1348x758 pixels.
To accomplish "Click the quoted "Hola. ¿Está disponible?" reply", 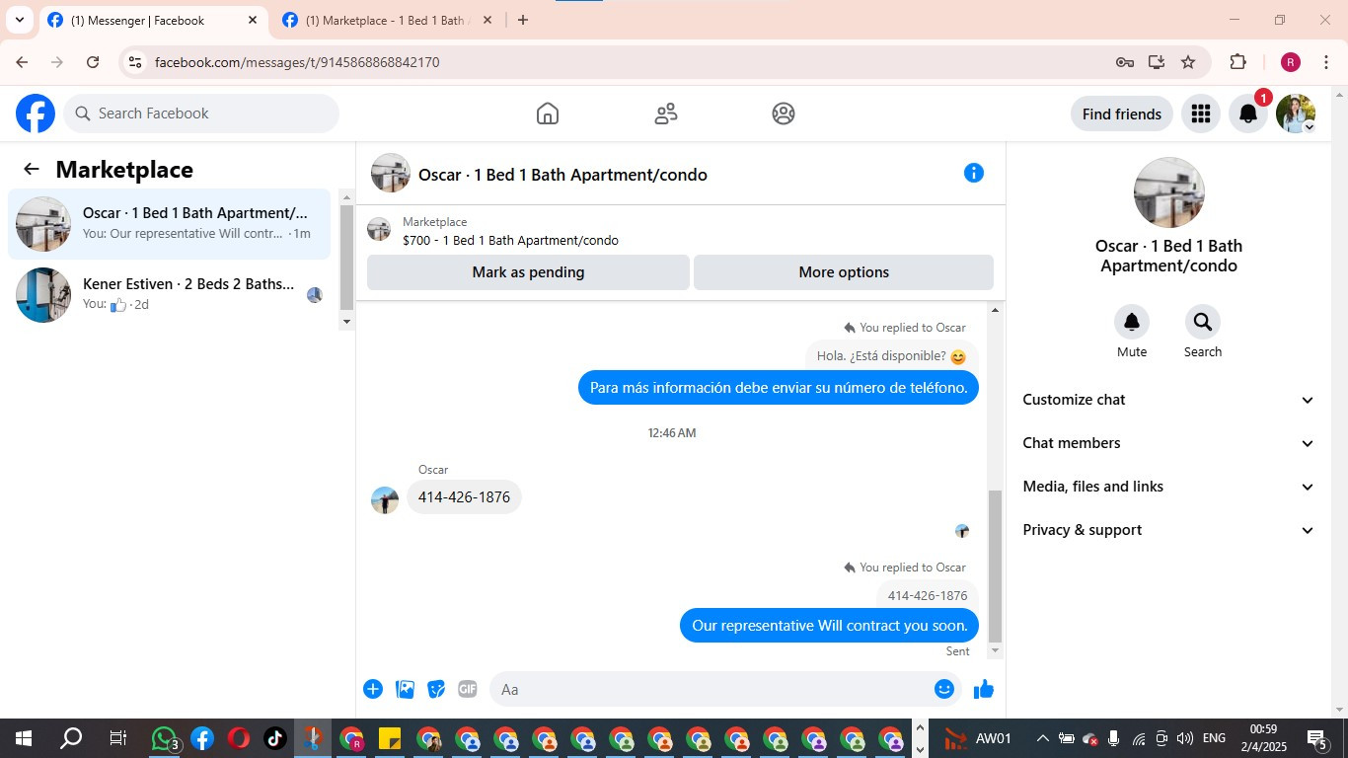I will click(x=892, y=356).
